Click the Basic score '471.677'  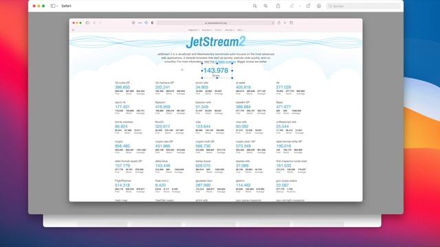click(283, 107)
